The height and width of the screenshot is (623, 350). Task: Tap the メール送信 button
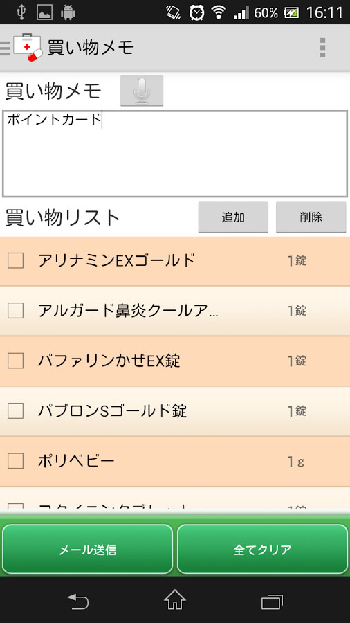(x=88, y=550)
